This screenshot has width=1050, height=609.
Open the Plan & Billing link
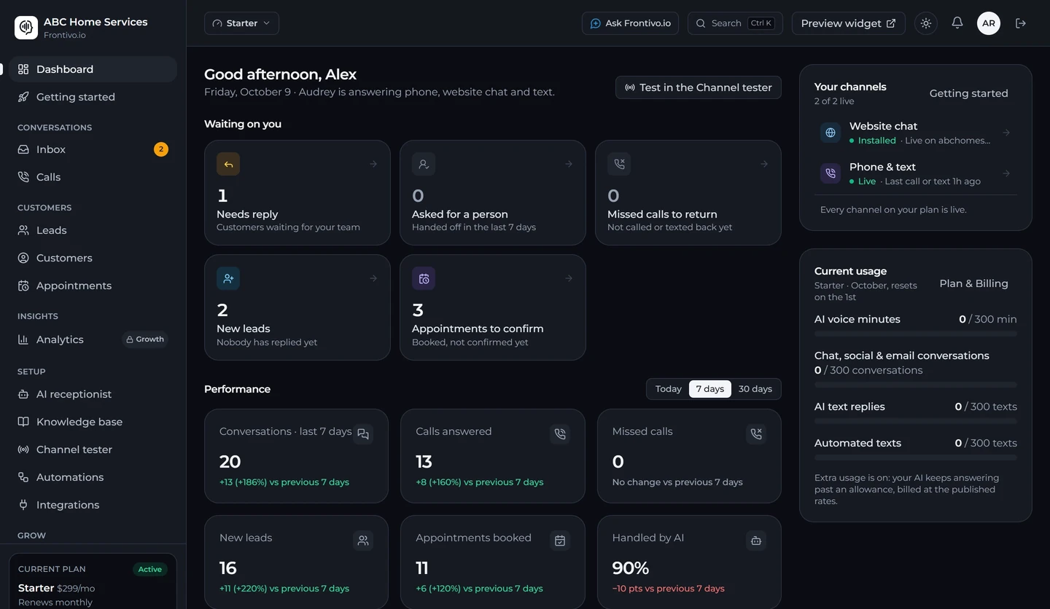pyautogui.click(x=973, y=283)
